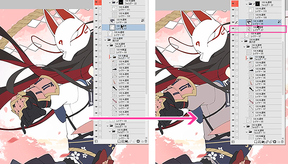The image size is (288, 164).
Task: Click the scroll-down arrow of the right layer panel
Action: pos(283,138)
